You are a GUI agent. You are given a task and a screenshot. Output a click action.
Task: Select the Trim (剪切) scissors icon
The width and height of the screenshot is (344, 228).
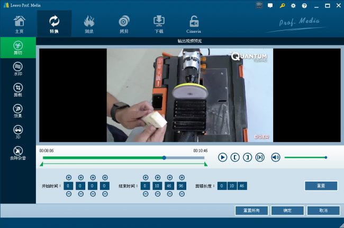click(x=18, y=47)
